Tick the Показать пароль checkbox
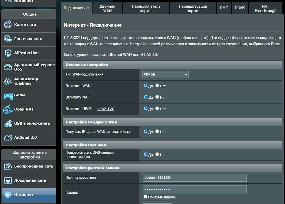 pos(145,197)
